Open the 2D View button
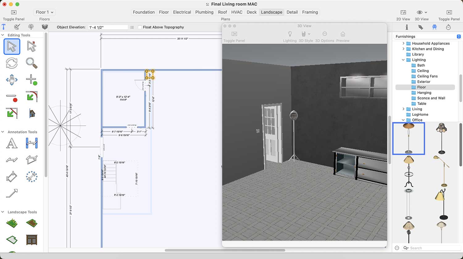Image resolution: width=463 pixels, height=259 pixels. pos(403,12)
